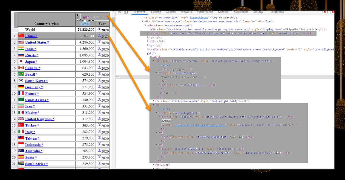Click the Brazil flag icon
Viewport: 345px width, 180px height.
coord(21,74)
